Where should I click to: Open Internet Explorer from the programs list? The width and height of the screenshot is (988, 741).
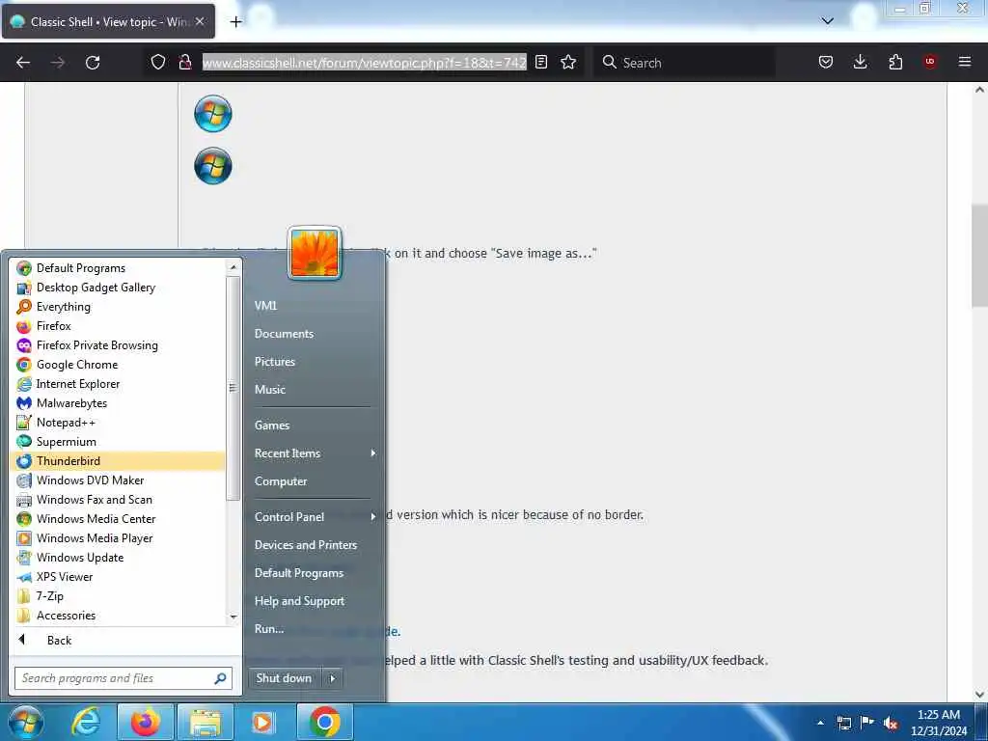(x=118, y=384)
